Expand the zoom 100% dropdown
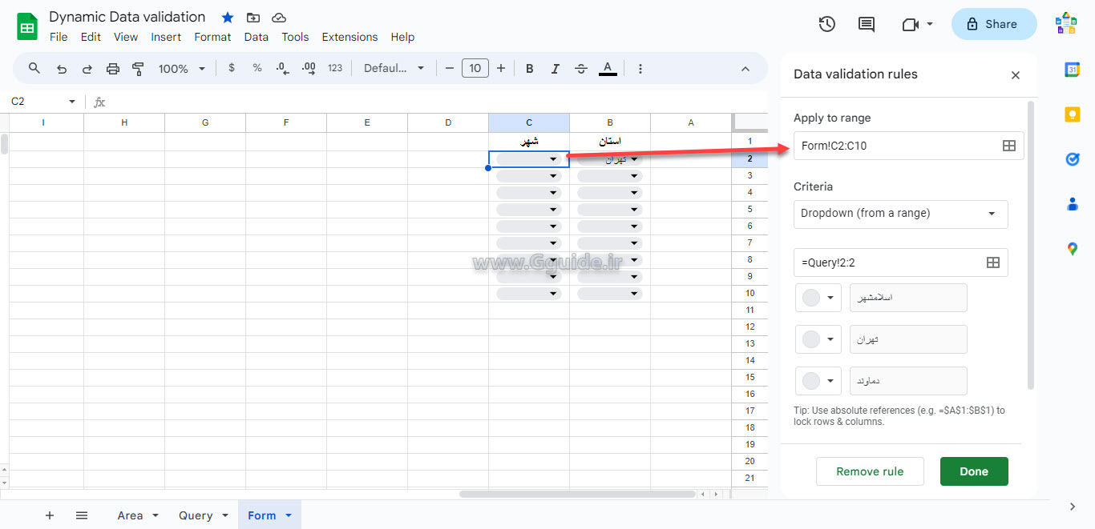Viewport: 1095px width, 529px height. pyautogui.click(x=182, y=69)
